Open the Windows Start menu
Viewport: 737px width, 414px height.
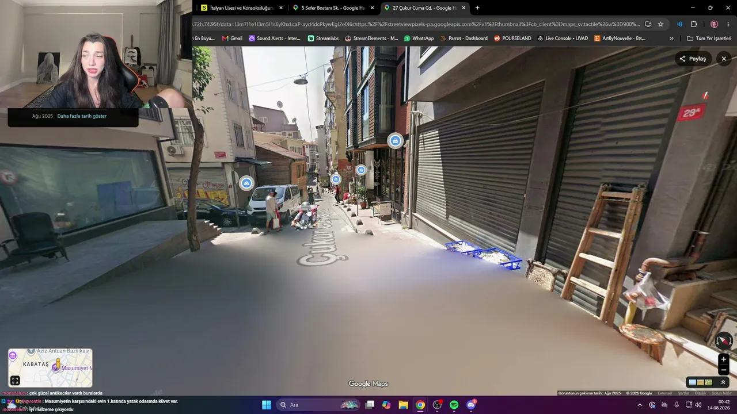tap(267, 405)
